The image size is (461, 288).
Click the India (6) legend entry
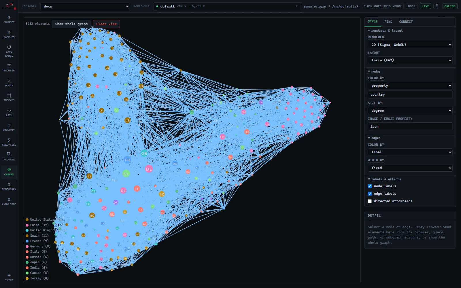[x=36, y=268]
